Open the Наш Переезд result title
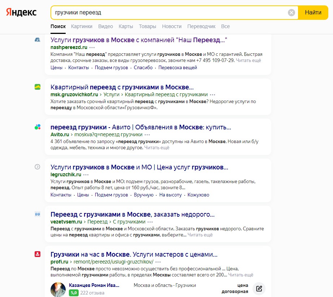The height and width of the screenshot is (297, 333). tap(139, 40)
